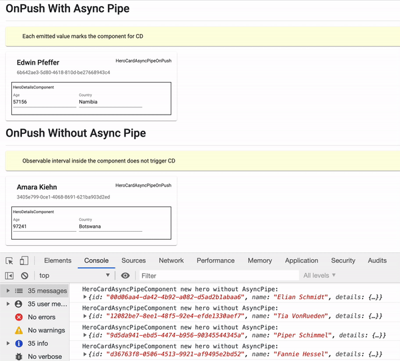Viewport: 400px width, 361px height.
Task: Open the Audits tab
Action: pyautogui.click(x=377, y=260)
